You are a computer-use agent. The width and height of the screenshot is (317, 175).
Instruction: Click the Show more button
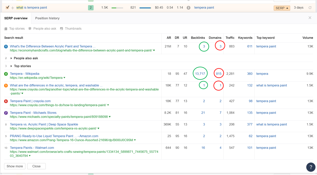point(15,166)
